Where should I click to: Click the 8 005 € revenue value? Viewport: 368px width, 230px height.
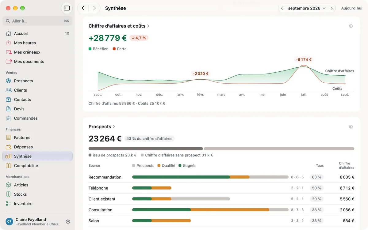point(347,177)
